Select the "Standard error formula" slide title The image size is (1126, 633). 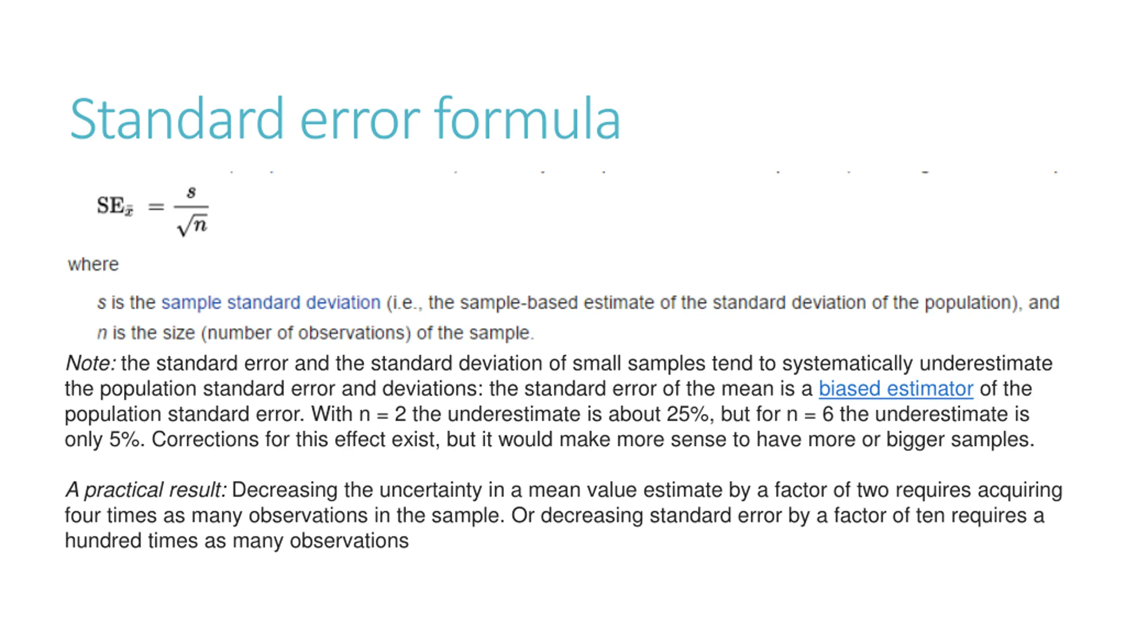(345, 119)
